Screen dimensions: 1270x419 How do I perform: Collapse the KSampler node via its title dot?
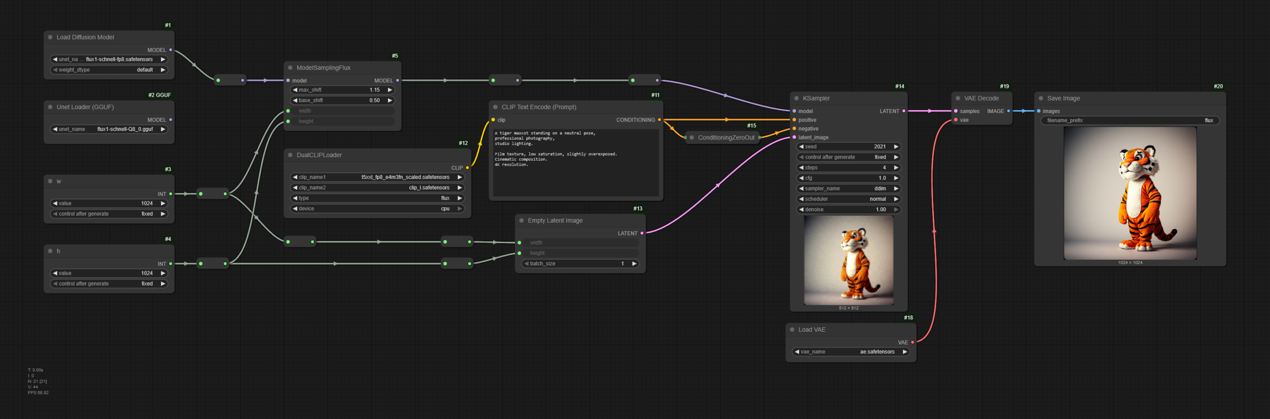[796, 99]
